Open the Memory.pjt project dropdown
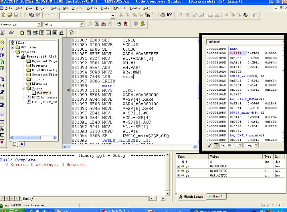The height and width of the screenshot is (212, 287). point(39,24)
